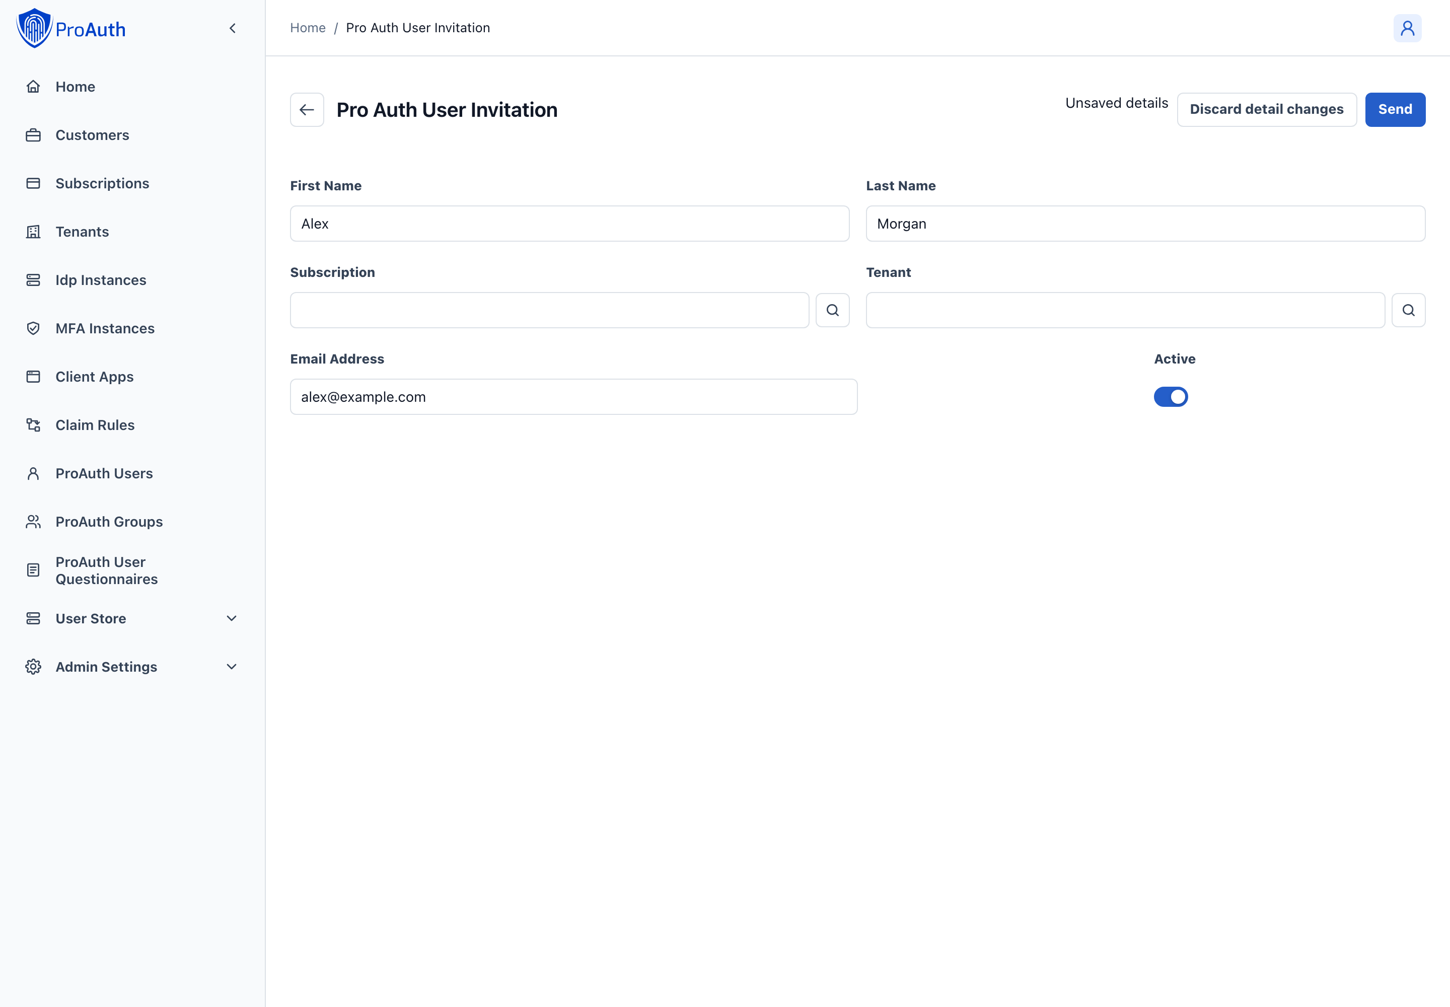
Task: Focus the First Name field
Action: click(x=570, y=224)
